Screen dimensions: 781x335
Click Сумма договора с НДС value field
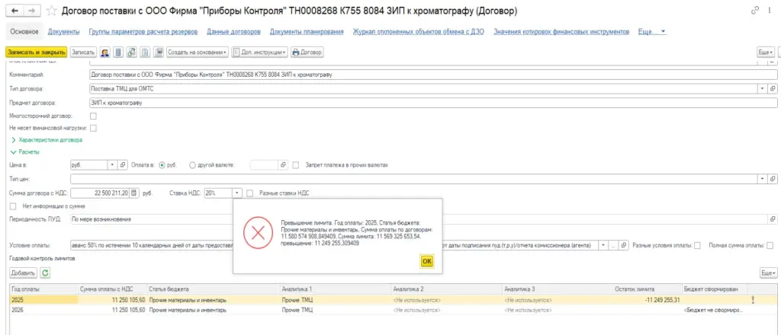[x=100, y=193]
